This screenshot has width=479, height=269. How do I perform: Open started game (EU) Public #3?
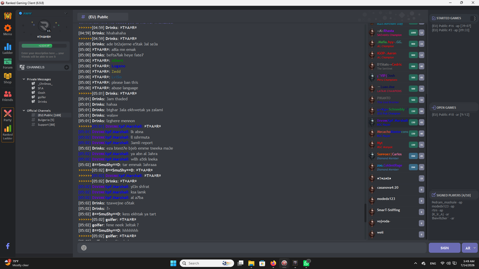point(450,30)
